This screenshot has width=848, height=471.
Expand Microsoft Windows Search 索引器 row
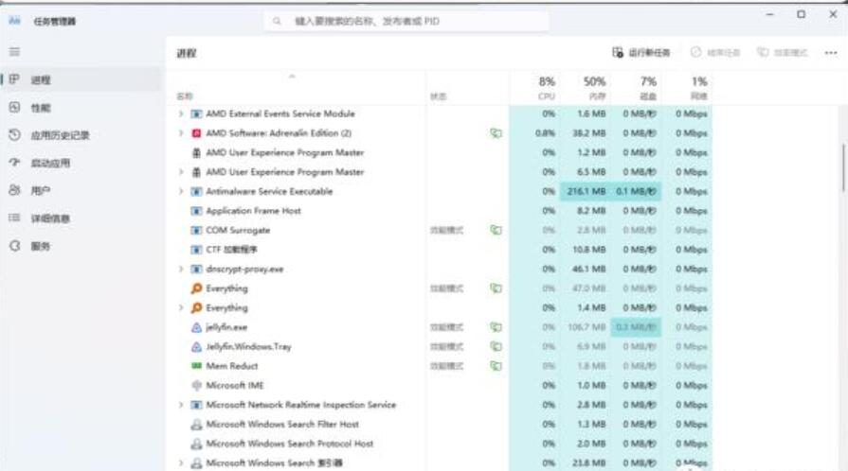pos(181,462)
